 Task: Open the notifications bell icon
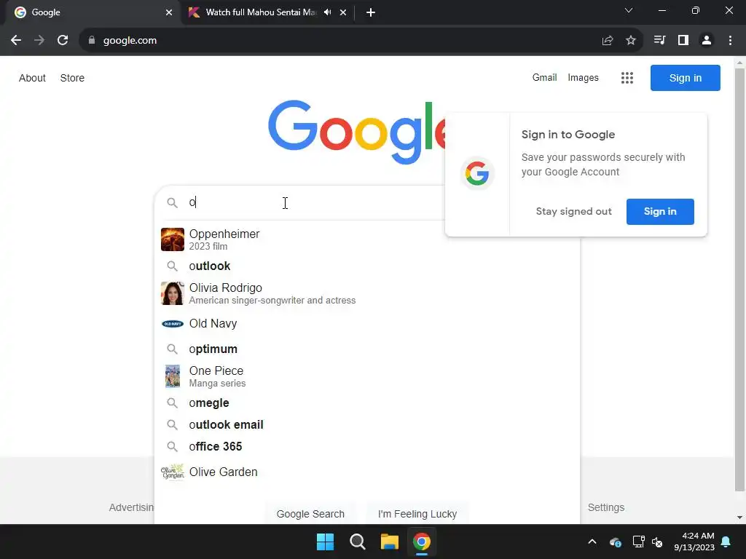click(726, 542)
